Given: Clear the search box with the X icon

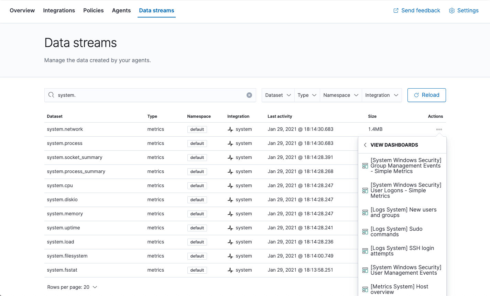Looking at the screenshot, I should 249,95.
